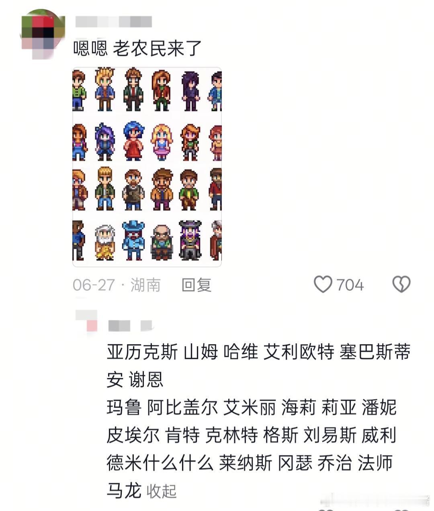Tap the bald man with glasses sprite
Screen dimensions: 434x511
[x=162, y=242]
